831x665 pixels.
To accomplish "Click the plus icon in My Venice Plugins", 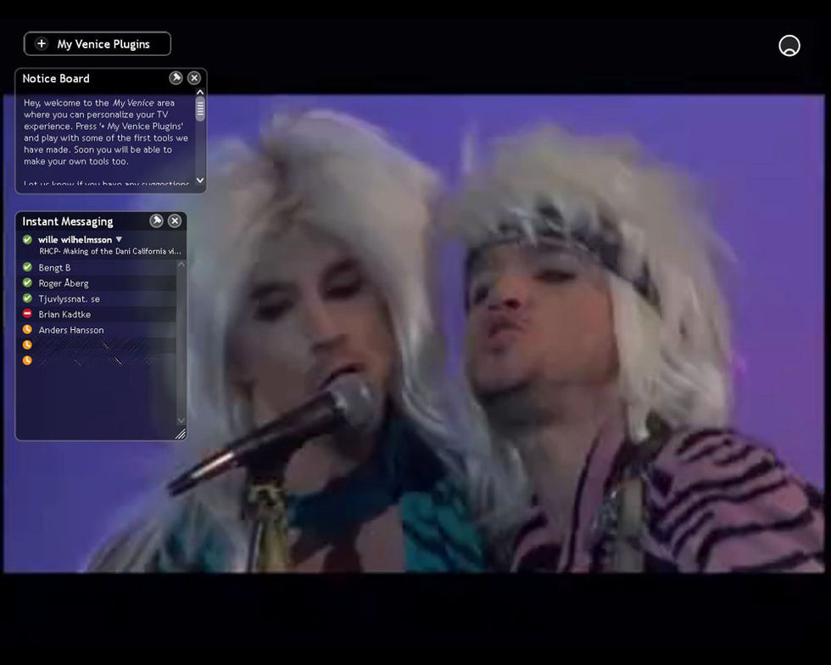I will click(42, 43).
